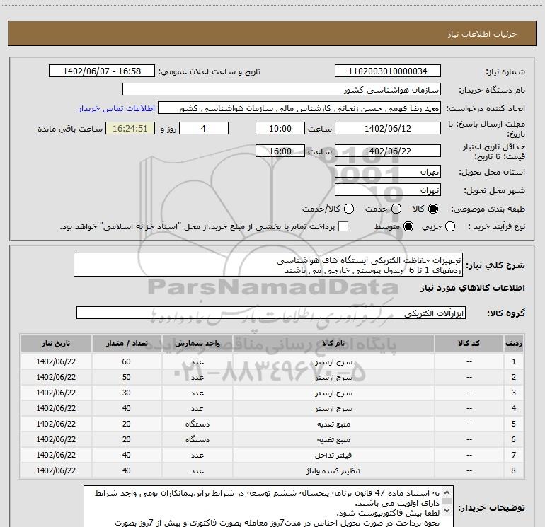Click quantity 50 in row 2
The width and height of the screenshot is (545, 527).
click(x=126, y=377)
